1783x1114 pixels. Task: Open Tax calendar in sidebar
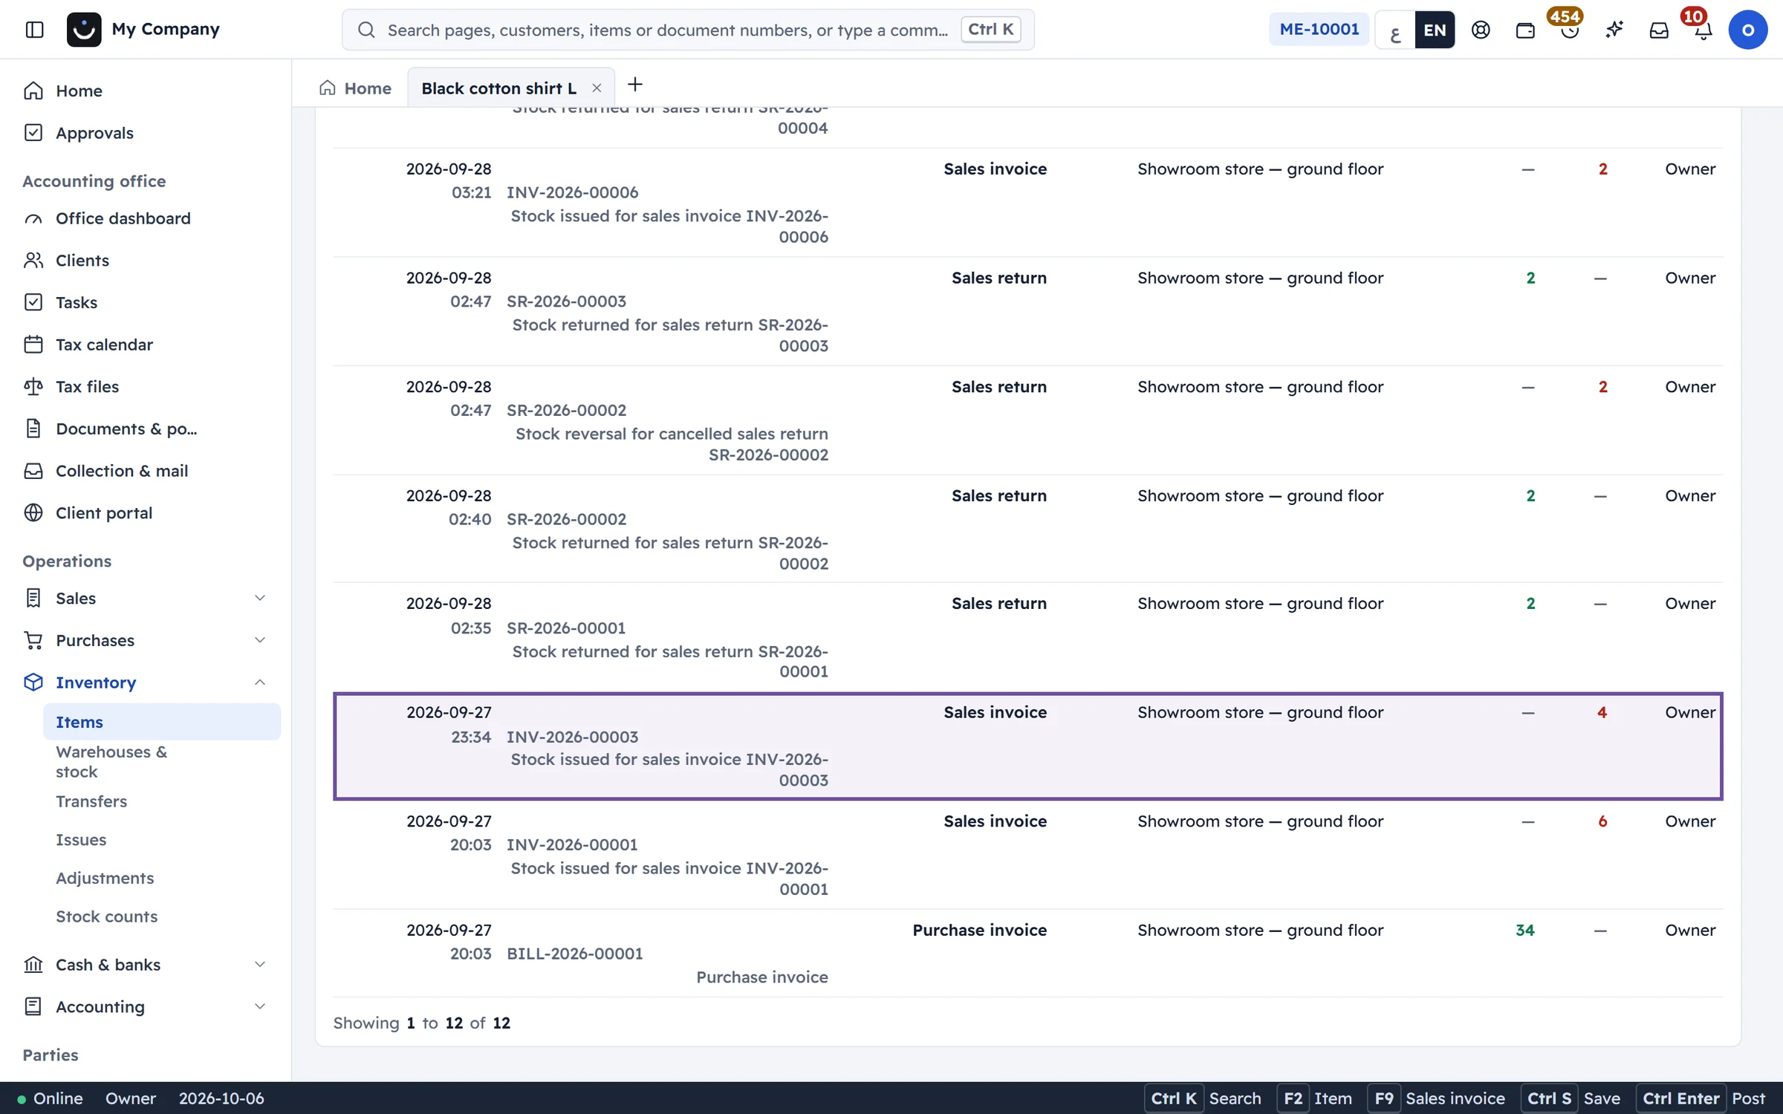[145, 345]
